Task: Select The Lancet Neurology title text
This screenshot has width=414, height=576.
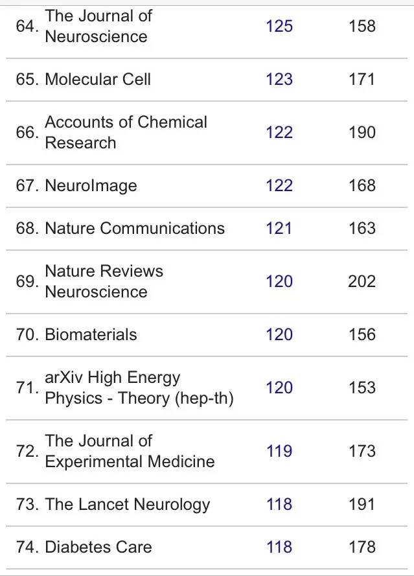Action: pos(128,505)
